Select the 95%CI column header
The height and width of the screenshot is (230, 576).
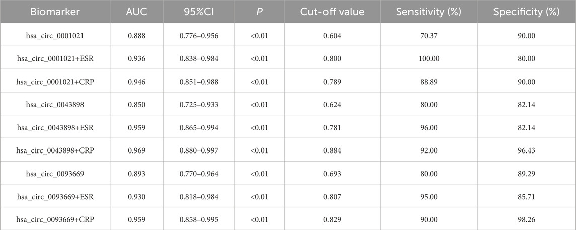194,11
